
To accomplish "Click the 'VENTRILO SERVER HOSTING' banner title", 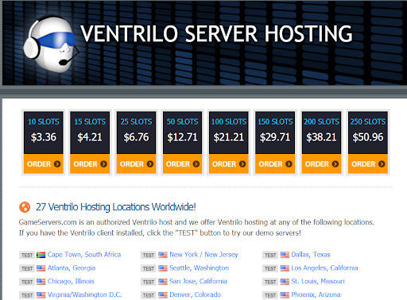I will click(216, 33).
